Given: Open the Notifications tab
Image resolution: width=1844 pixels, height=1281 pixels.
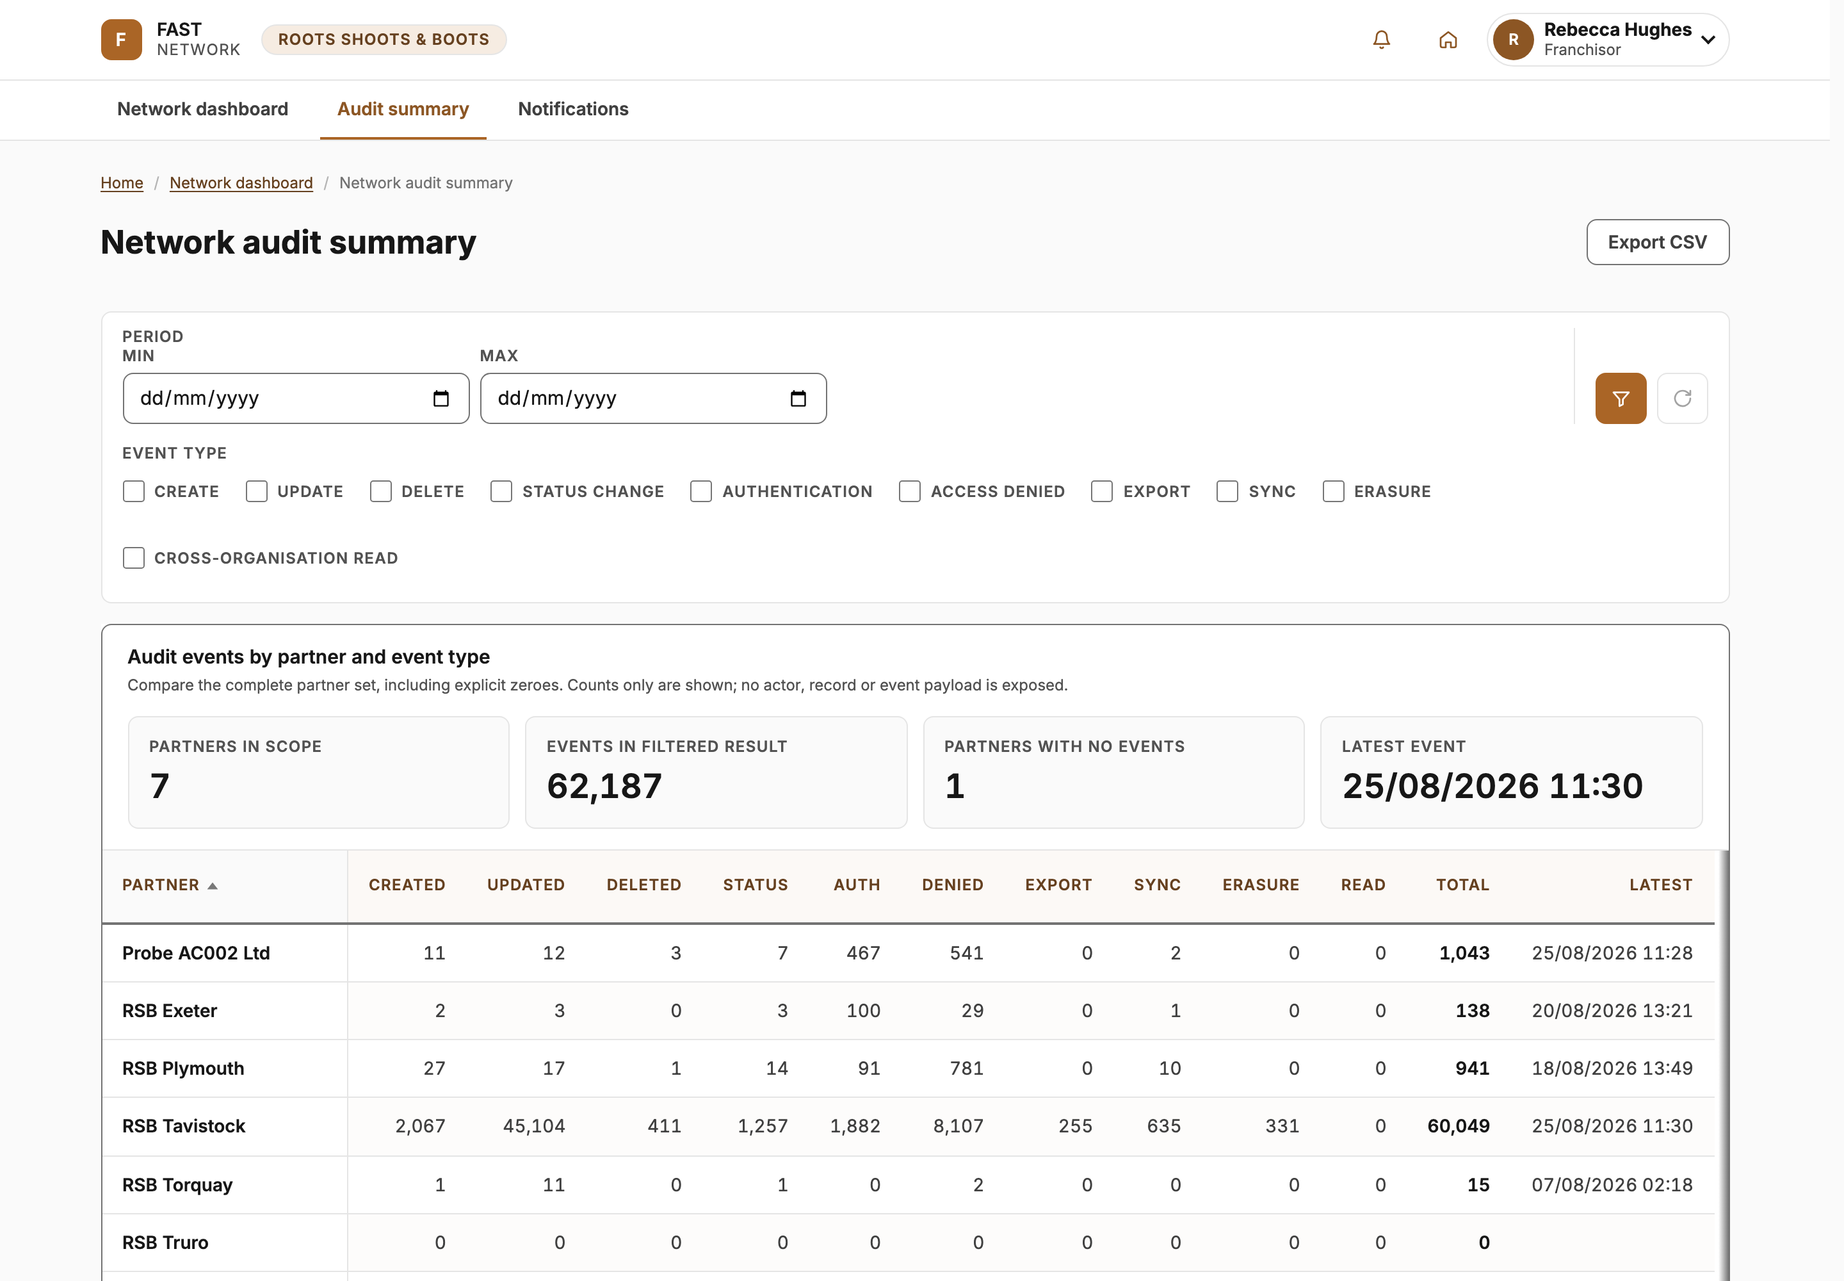Looking at the screenshot, I should (573, 109).
